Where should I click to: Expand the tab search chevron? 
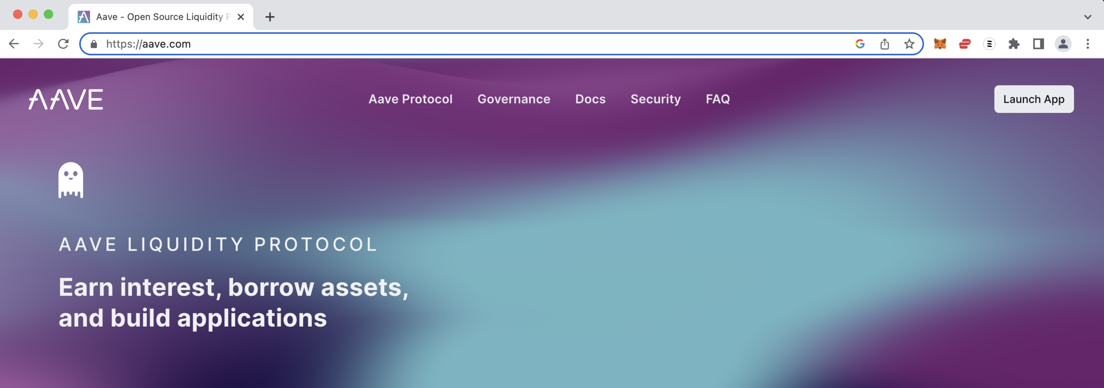pos(1088,17)
